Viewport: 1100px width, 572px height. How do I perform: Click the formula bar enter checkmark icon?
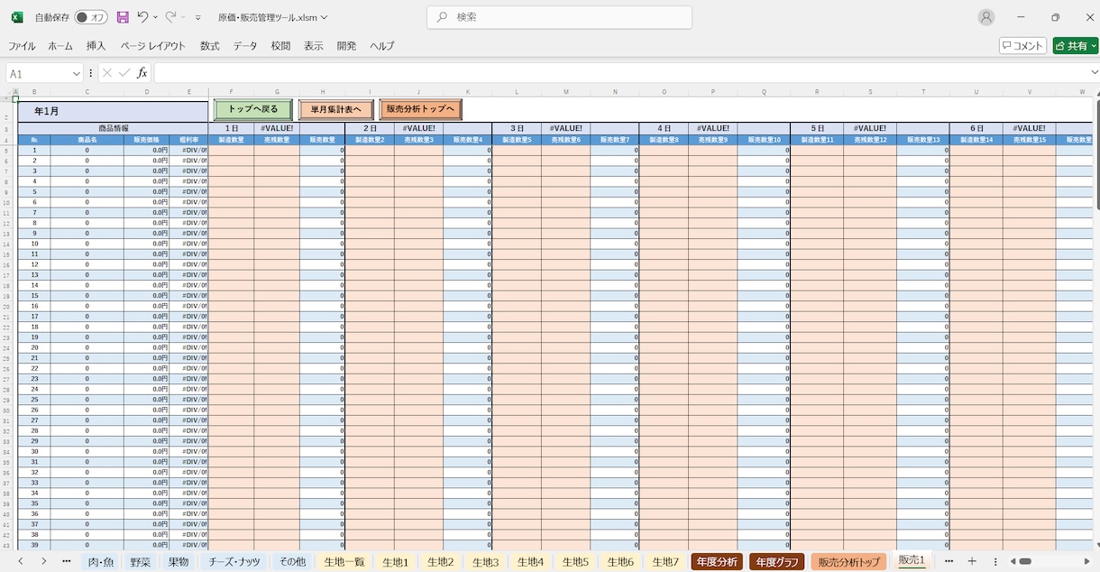point(124,73)
